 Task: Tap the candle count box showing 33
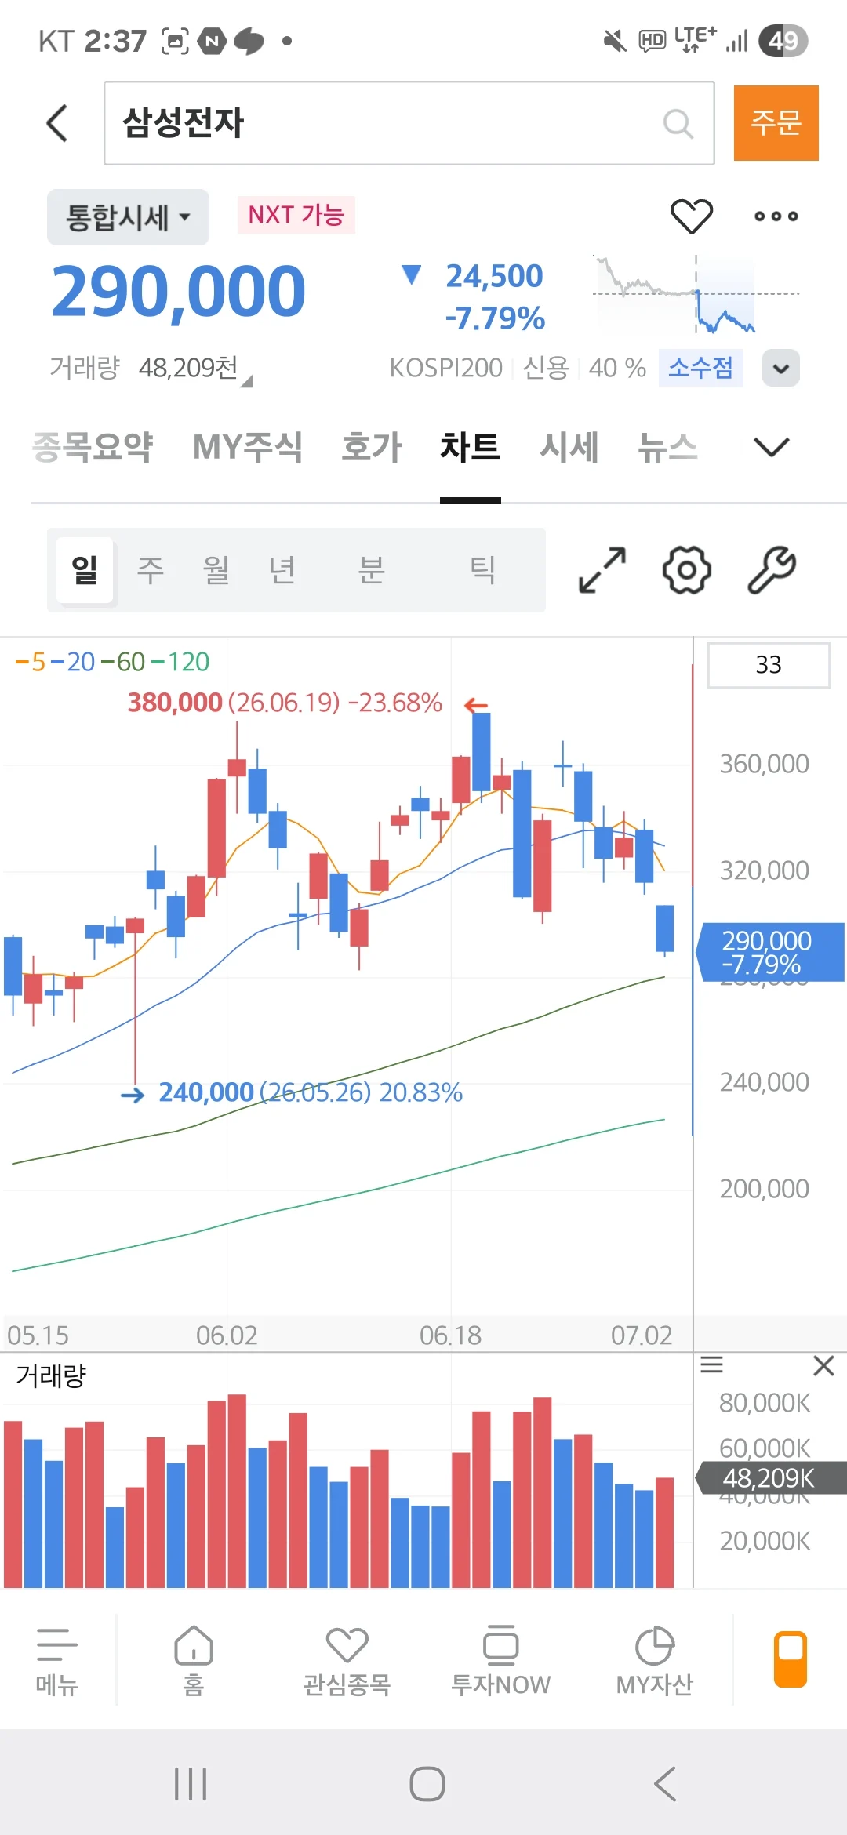tap(769, 665)
